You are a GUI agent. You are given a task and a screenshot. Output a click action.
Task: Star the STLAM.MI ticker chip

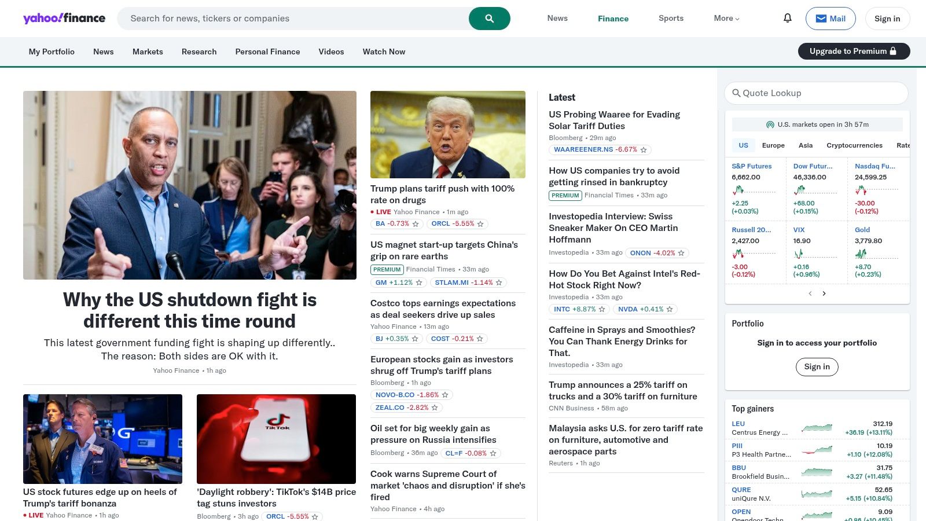[x=499, y=283]
